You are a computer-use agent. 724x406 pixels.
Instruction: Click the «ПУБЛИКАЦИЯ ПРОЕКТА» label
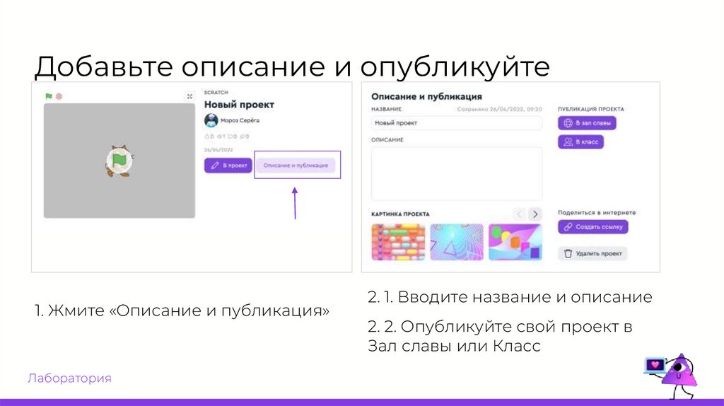(590, 110)
